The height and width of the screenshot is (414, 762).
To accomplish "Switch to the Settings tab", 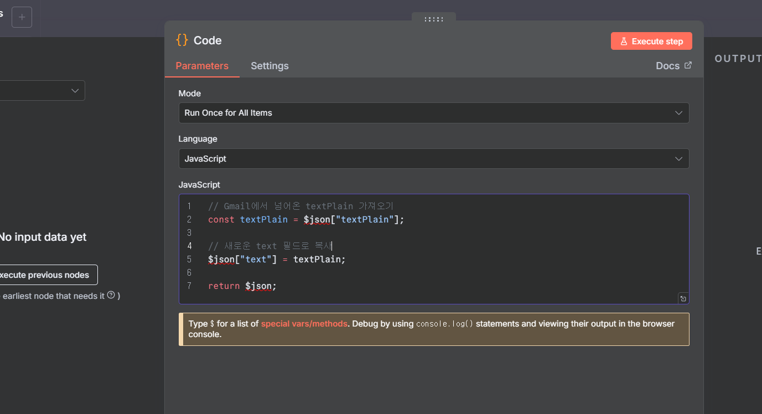I will point(269,66).
